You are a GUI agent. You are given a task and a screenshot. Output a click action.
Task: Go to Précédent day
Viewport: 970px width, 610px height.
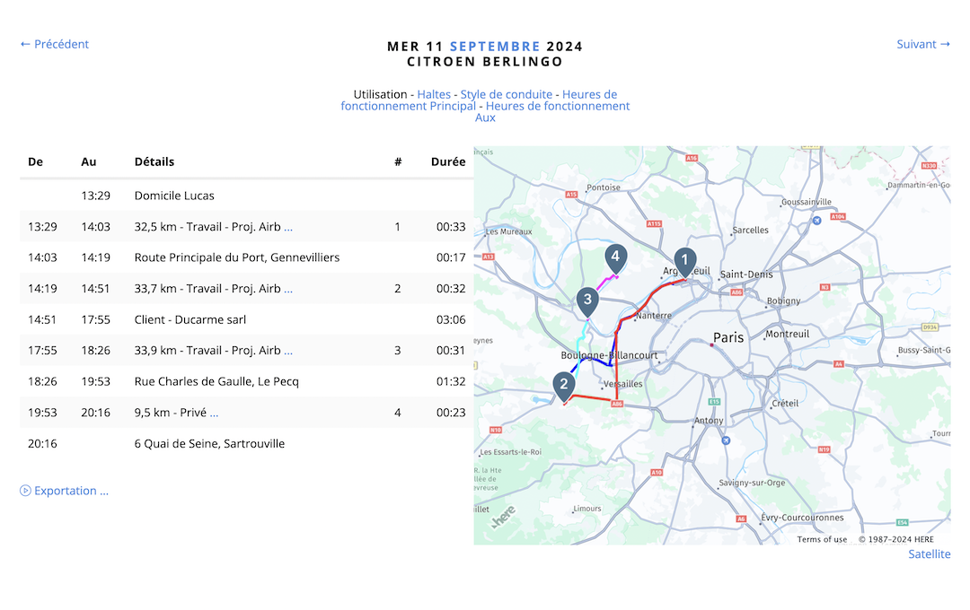[55, 44]
